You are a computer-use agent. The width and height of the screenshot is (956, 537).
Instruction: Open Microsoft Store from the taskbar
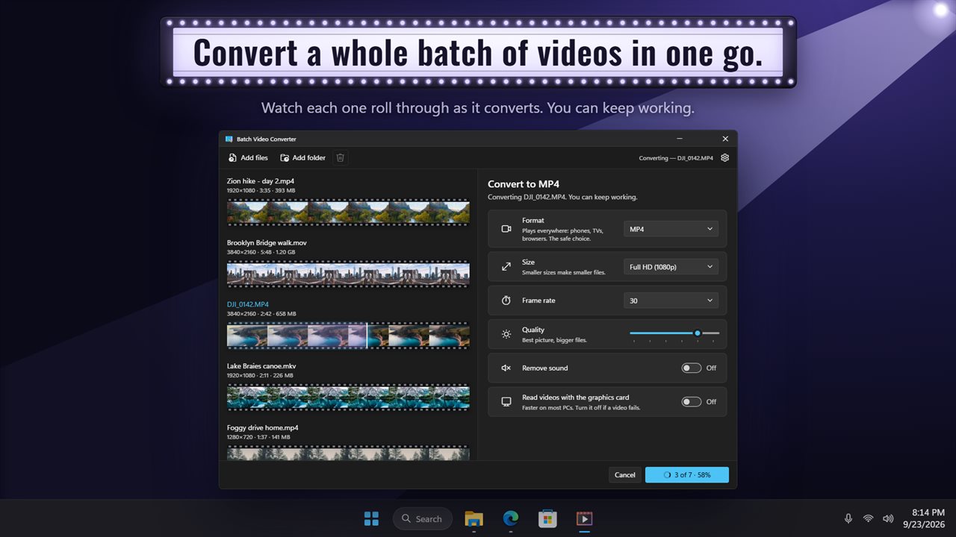pos(547,518)
